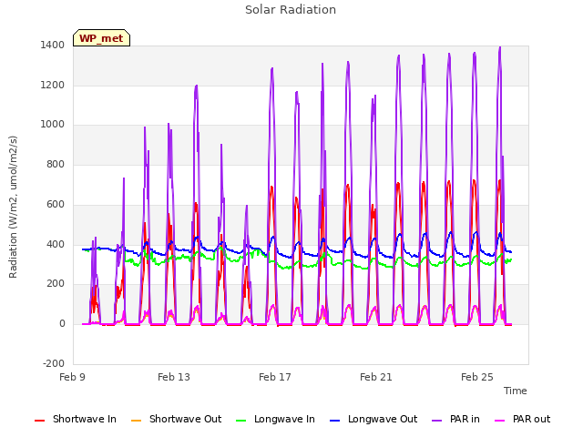Toggle the PAR in legend entry
The width and height of the screenshot is (583, 437).
click(455, 419)
